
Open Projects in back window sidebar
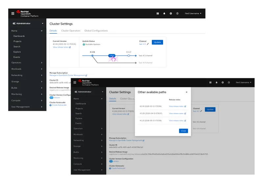click(x=17, y=41)
